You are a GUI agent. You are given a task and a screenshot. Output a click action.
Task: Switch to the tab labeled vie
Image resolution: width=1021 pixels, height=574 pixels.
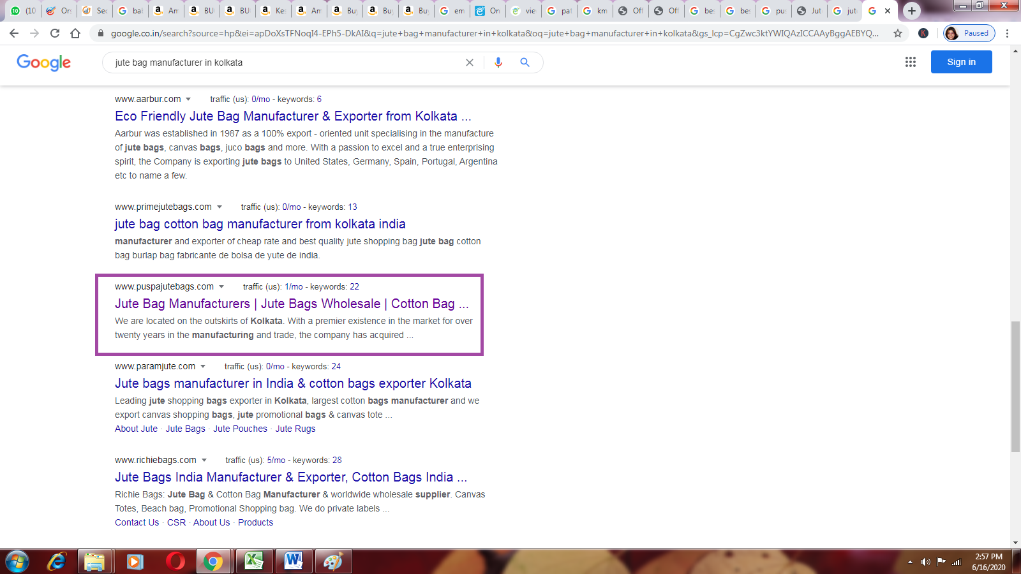pyautogui.click(x=523, y=11)
